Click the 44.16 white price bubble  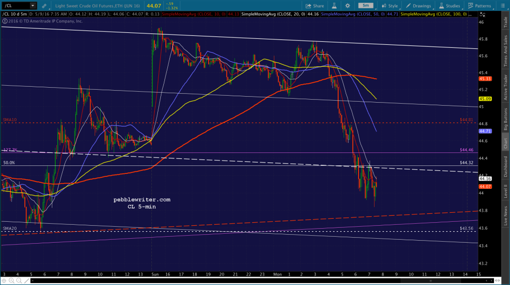[x=485, y=178]
